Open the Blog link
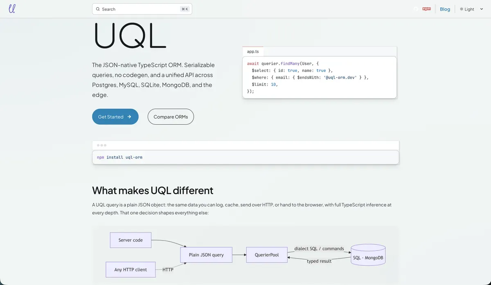 (x=445, y=9)
